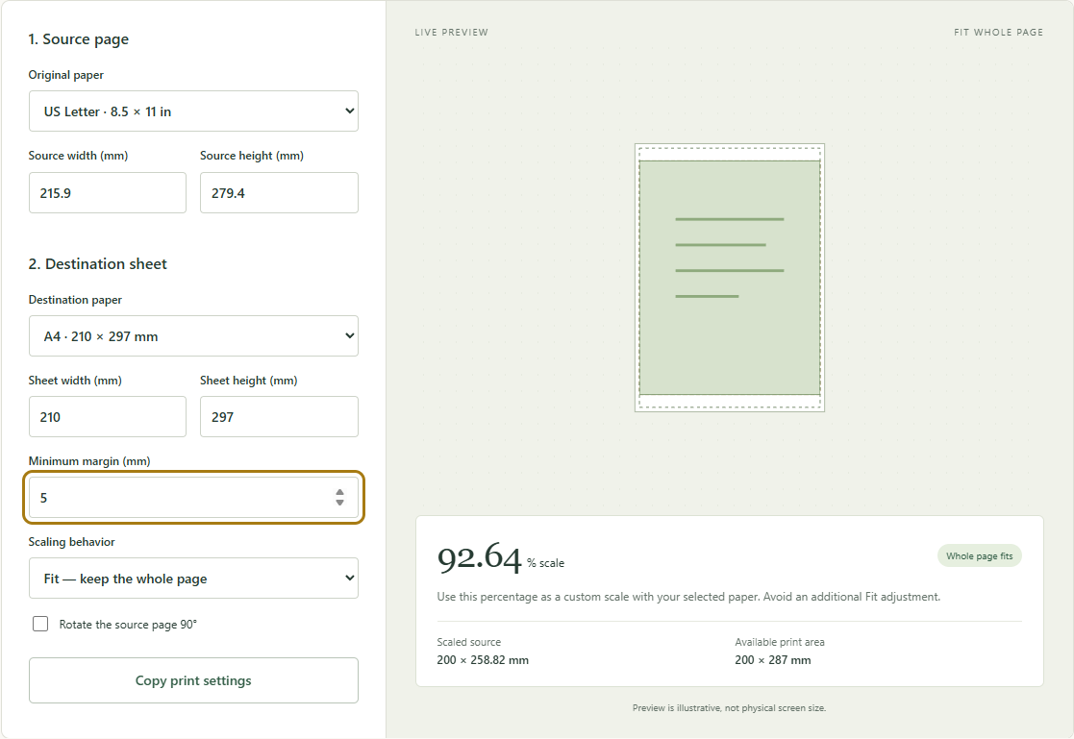Image resolution: width=1074 pixels, height=739 pixels.
Task: Click the "% scale" unit text
Action: click(x=546, y=563)
